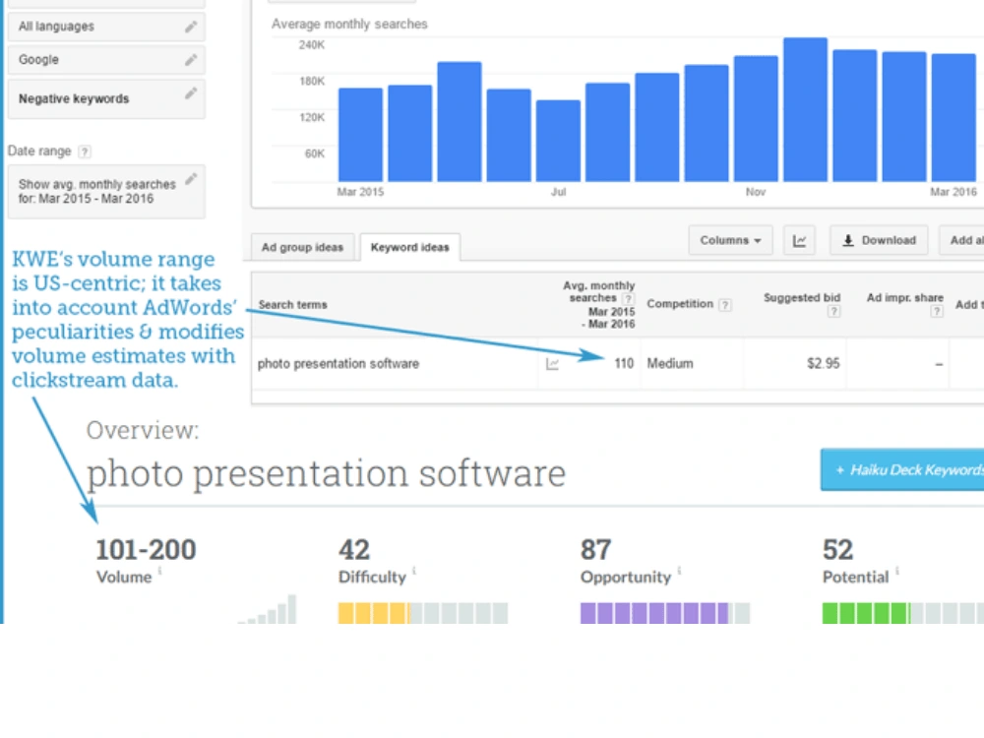Open help icon under Ad impr. share
Screen dimensions: 984x738
pyautogui.click(x=937, y=312)
